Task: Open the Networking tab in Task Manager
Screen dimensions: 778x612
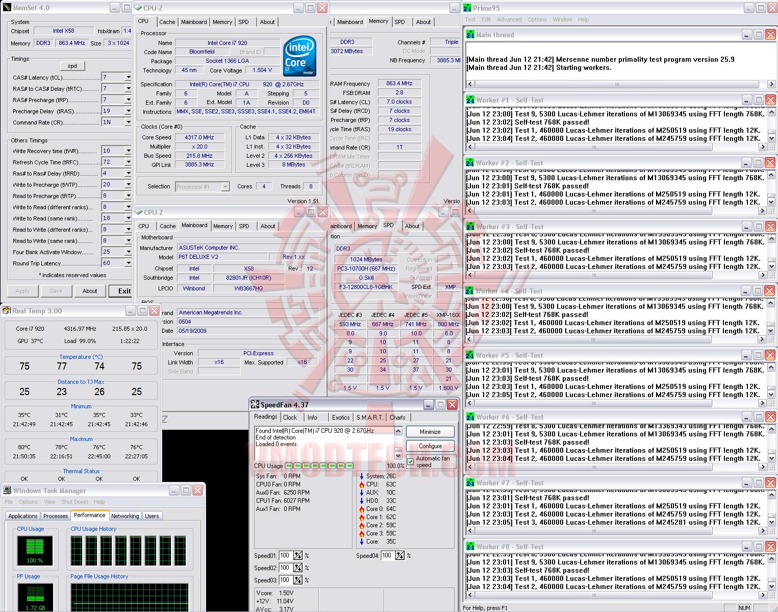Action: [125, 516]
